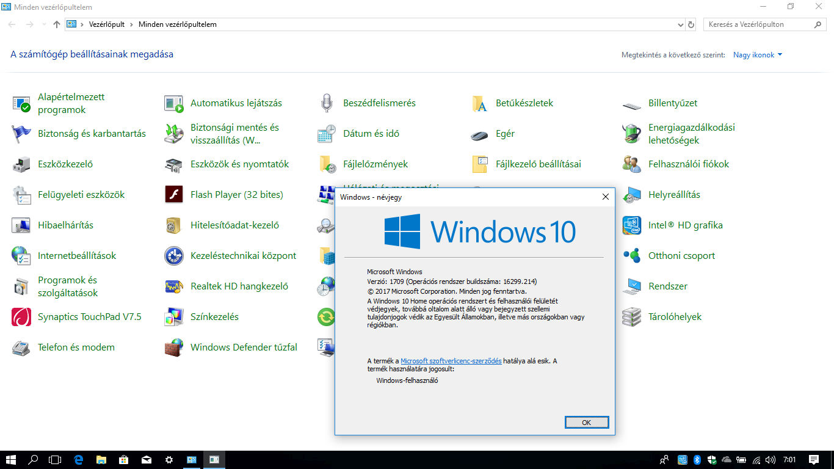Viewport: 834px width, 469px height.
Task: Expand the chevron before Vezérlőpult breadcrumb
Action: point(82,24)
